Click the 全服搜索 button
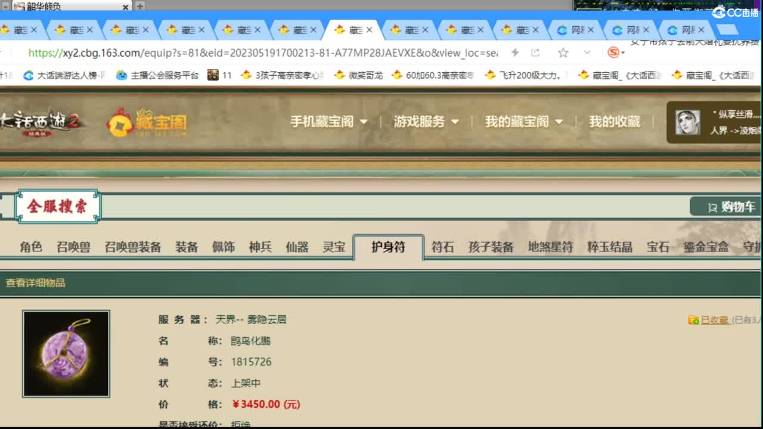The image size is (763, 429). point(57,206)
